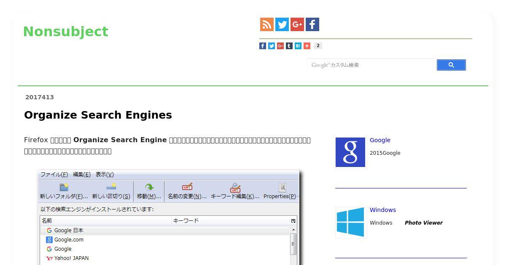The width and height of the screenshot is (506, 265).
Task: Open the orange RSS feed icon
Action: pos(267,24)
